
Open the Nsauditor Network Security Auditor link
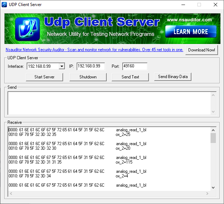pos(94,50)
